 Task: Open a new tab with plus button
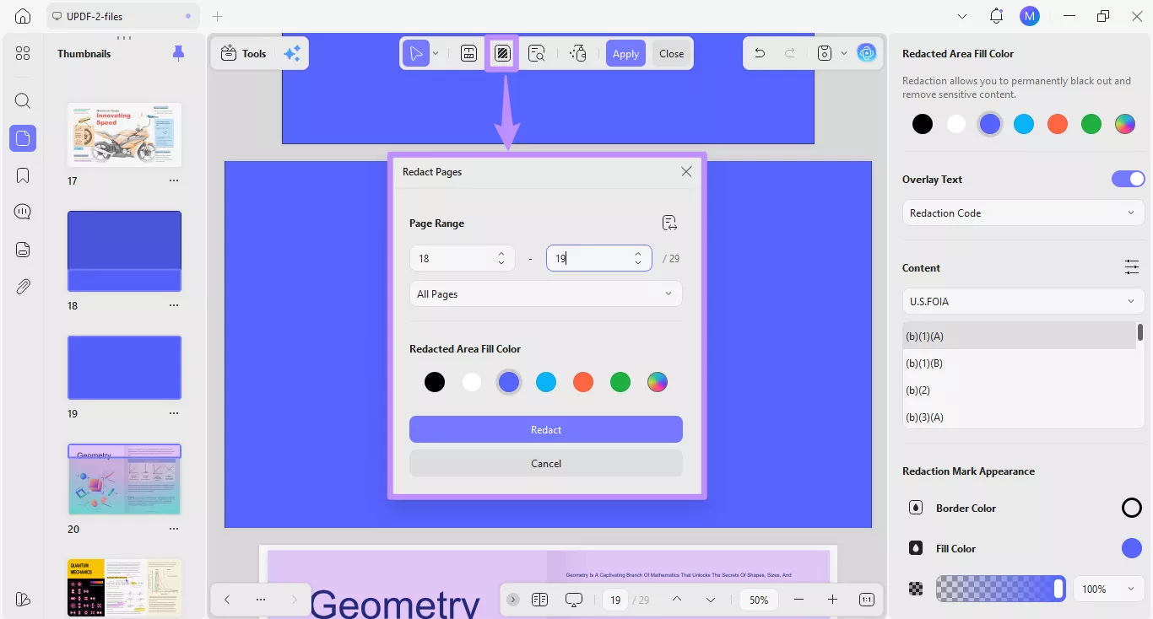218,16
